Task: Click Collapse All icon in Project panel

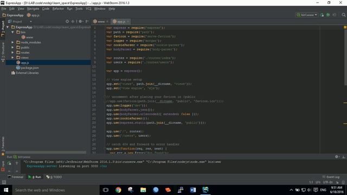Action: pyautogui.click(x=73, y=22)
